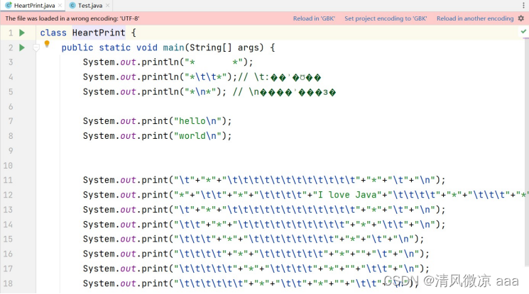
Task: Open the editor tabs more-options menu
Action: pos(523,6)
